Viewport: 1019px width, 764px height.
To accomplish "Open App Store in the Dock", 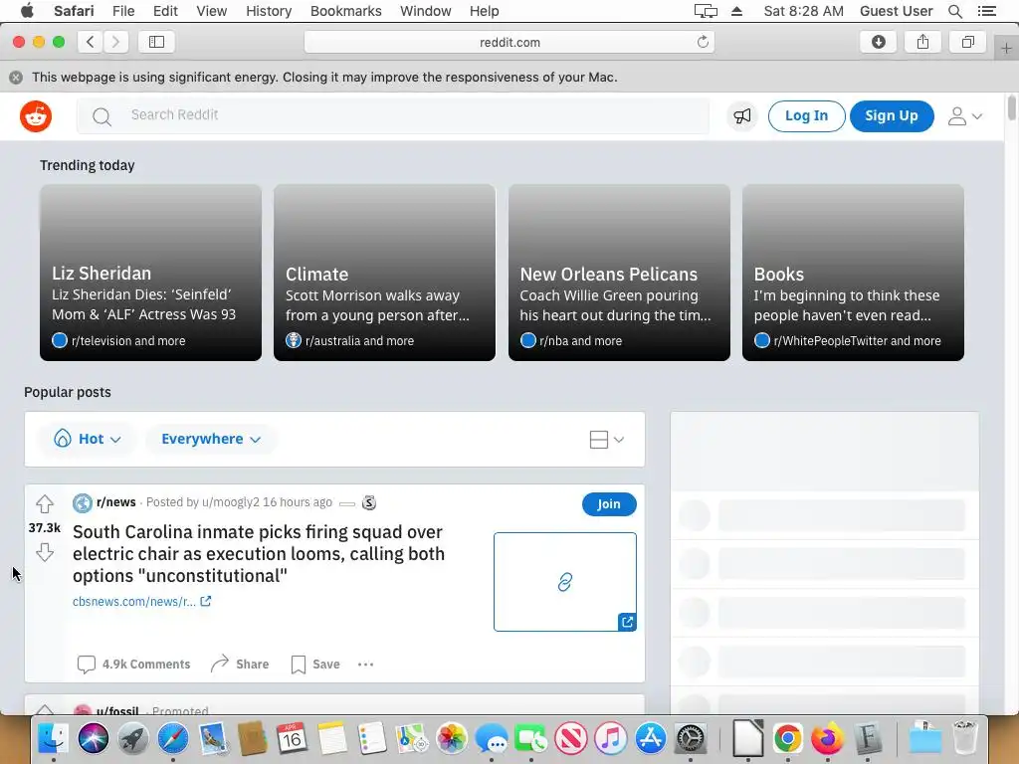I will pos(651,739).
